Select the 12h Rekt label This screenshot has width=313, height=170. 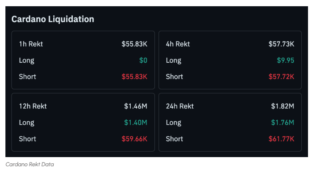[x=33, y=106]
